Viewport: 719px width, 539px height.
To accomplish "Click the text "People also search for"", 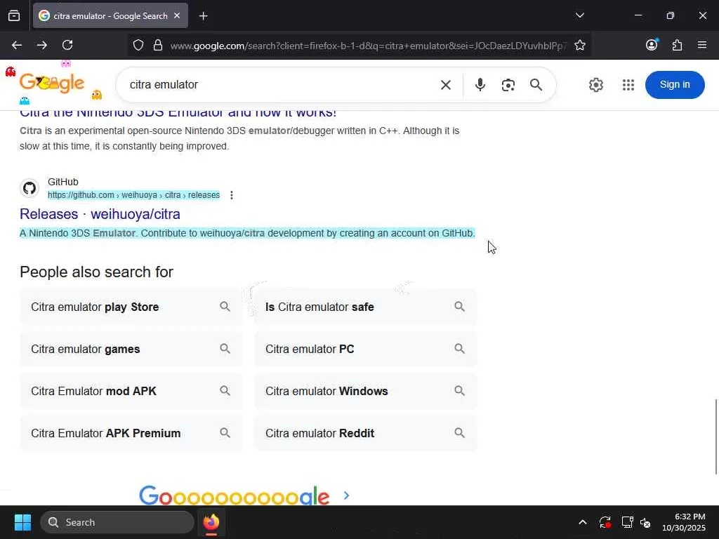I will 96,272.
